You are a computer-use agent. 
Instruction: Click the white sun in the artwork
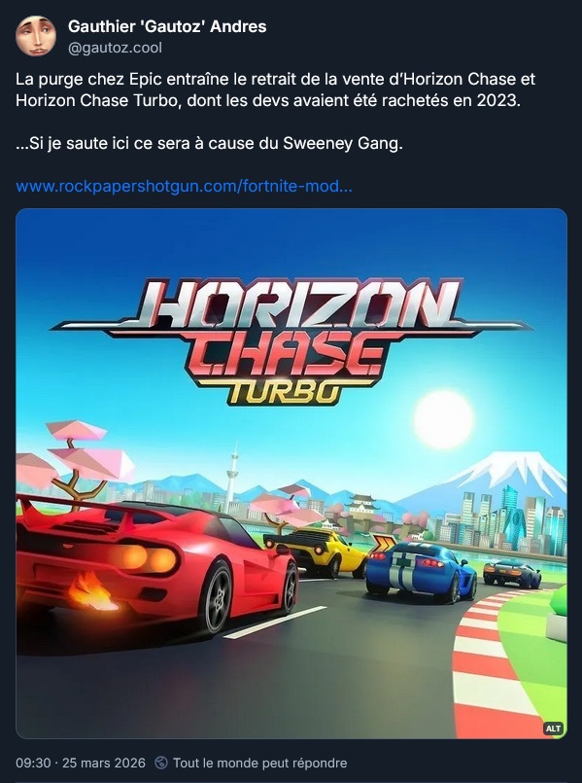point(443,419)
